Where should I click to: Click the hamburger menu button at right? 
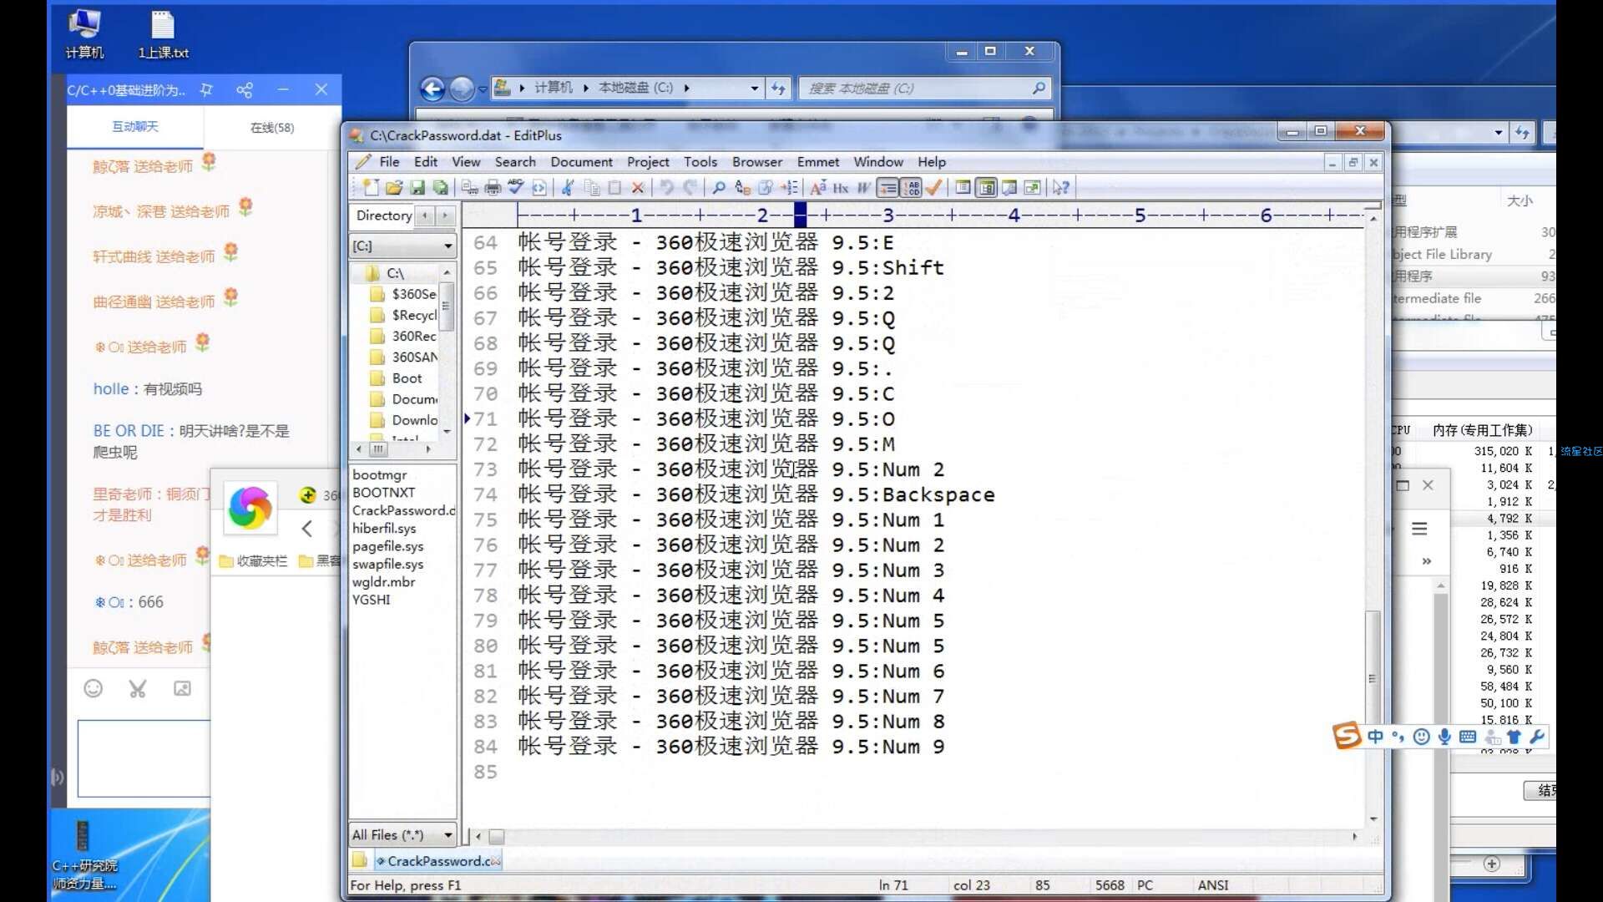coord(1419,529)
